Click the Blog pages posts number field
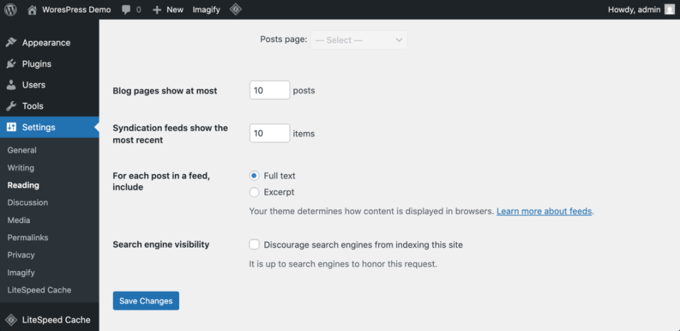This screenshot has height=331, width=680. (270, 90)
